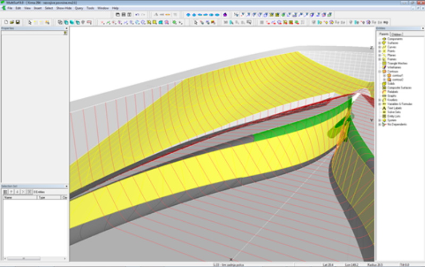Click the Type column header
The width and height of the screenshot is (425, 267).
(x=48, y=197)
